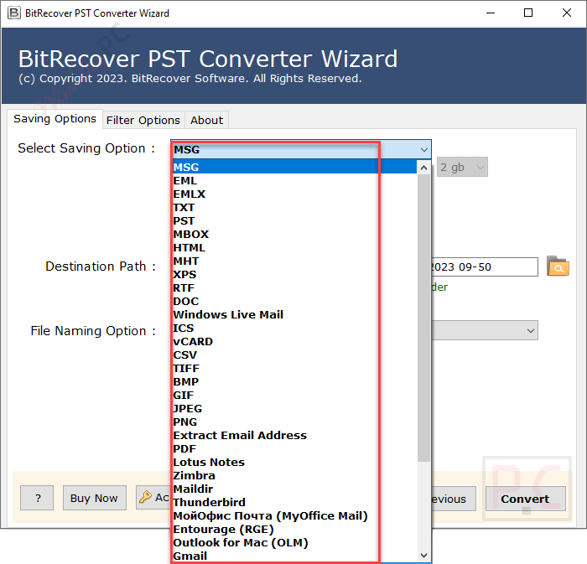Screen dimensions: 587x564
Task: Pick TXT as the saving option
Action: pos(294,208)
